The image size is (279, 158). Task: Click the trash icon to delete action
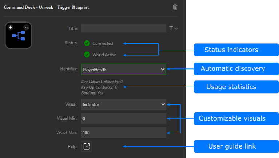pos(175,7)
